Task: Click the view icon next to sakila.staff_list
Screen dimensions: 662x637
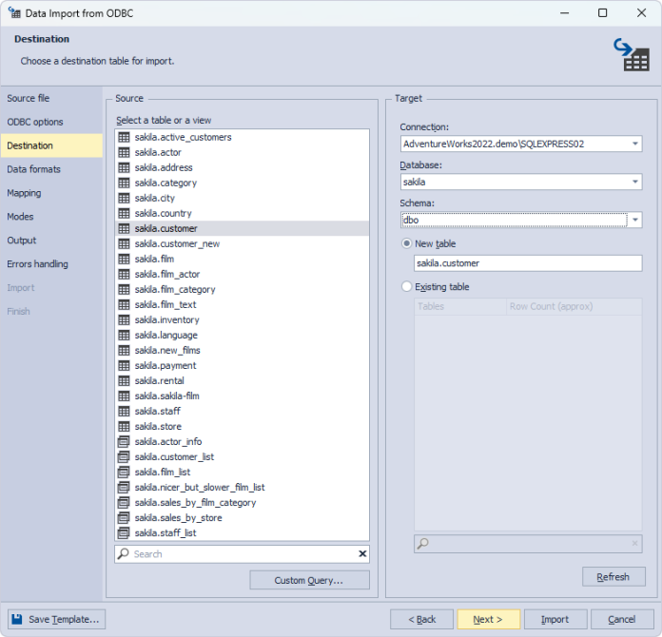Action: click(x=123, y=533)
